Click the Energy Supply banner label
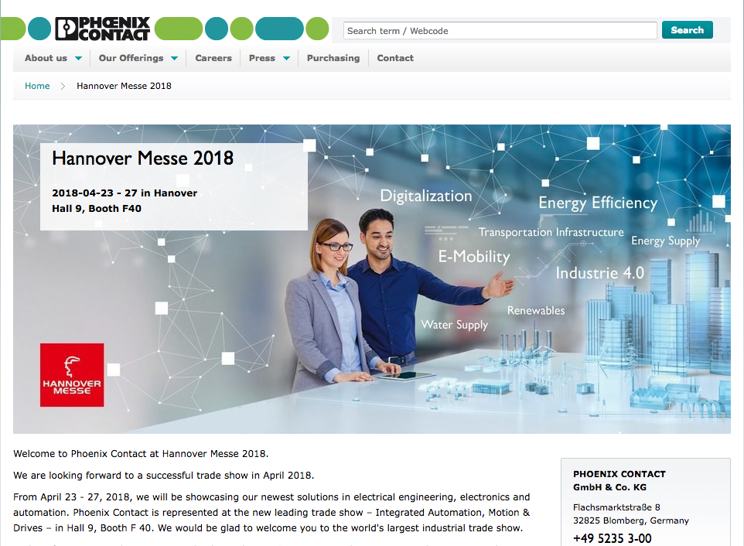The height and width of the screenshot is (546, 744). pos(665,241)
